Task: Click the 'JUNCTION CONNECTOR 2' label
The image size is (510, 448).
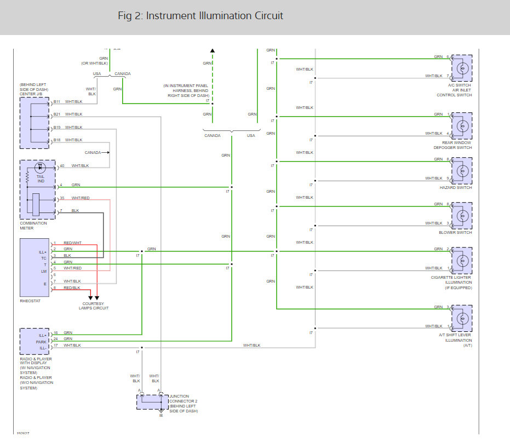Action: pyautogui.click(x=183, y=399)
